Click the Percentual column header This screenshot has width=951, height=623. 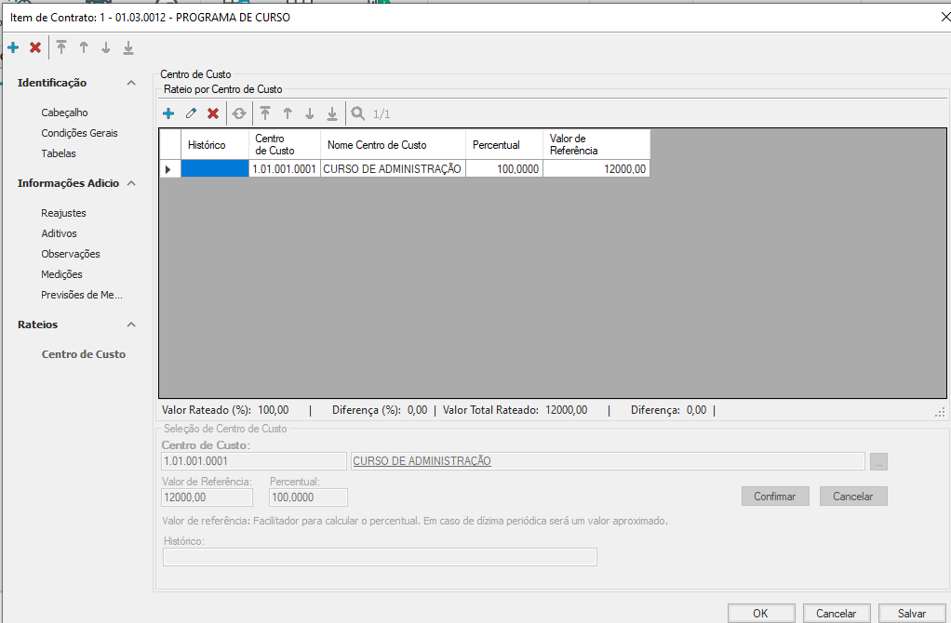tap(496, 145)
